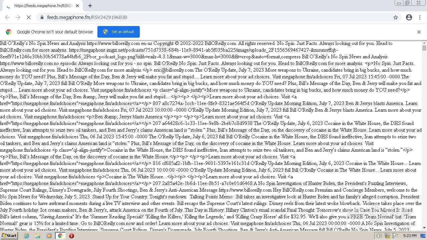Open Windows Explorer folder from the taskbar
This screenshot has height=240, width=427.
coord(38,236)
